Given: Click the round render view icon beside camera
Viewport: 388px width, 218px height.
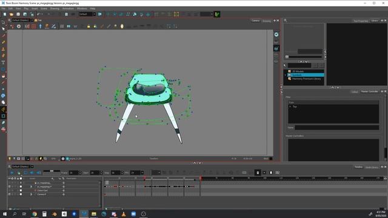Looking at the screenshot, I should [276, 35].
